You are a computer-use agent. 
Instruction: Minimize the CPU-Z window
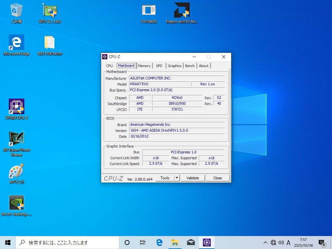pyautogui.click(x=194, y=57)
